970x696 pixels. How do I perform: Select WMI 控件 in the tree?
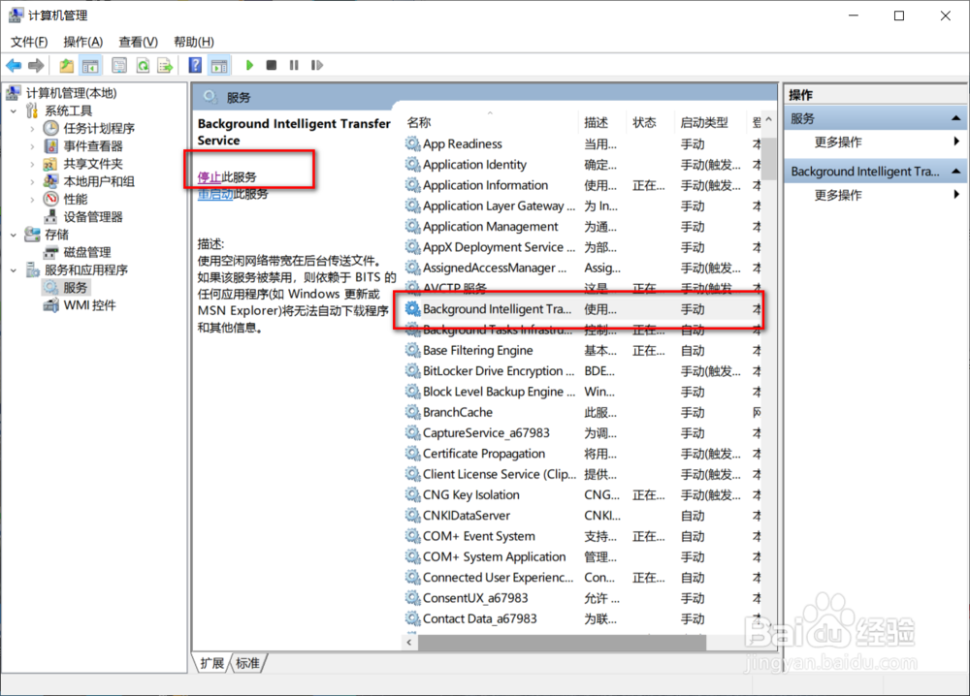point(89,305)
